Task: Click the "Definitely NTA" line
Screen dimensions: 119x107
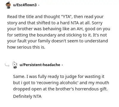Action: coord(27,96)
